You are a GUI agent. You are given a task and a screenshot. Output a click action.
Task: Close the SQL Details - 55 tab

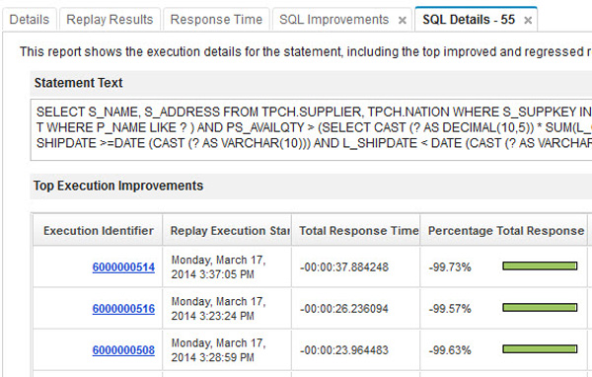[528, 20]
